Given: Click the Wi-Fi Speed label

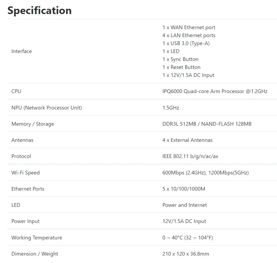Looking at the screenshot, I should click(25, 173).
